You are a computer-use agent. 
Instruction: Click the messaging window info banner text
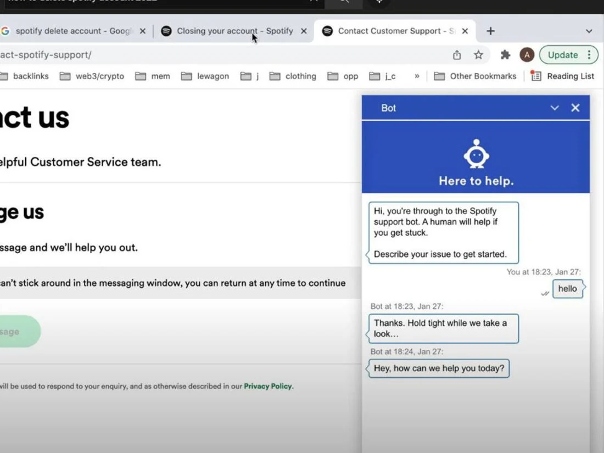point(172,283)
